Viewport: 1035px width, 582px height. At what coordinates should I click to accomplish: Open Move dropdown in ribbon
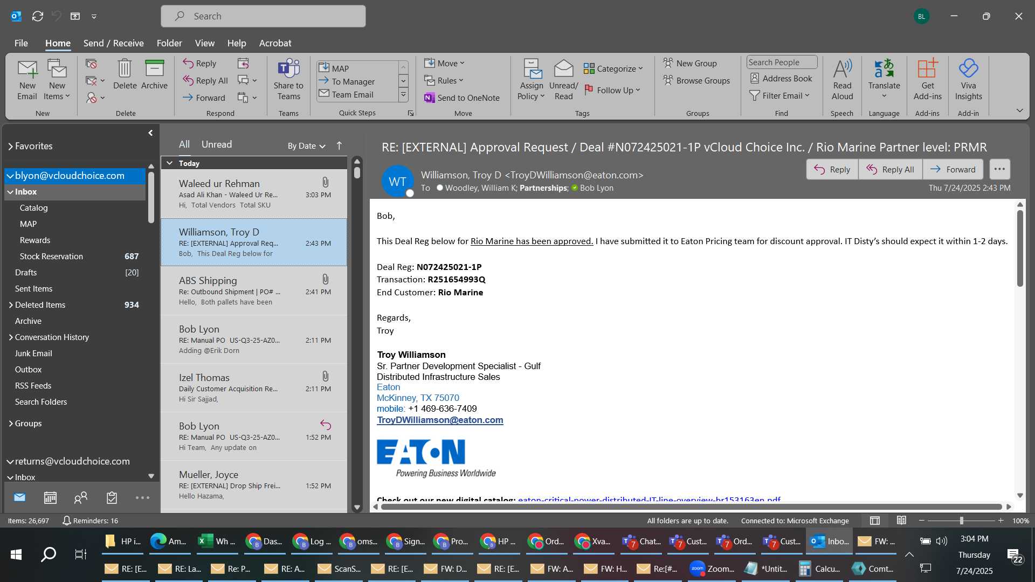click(x=444, y=63)
